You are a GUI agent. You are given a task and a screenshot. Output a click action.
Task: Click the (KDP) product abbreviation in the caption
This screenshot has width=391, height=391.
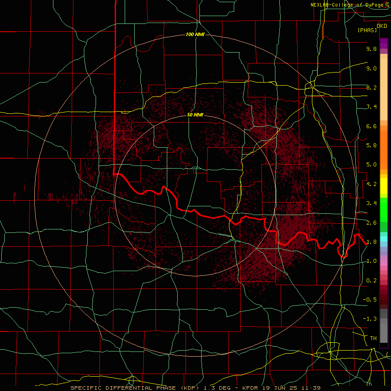[190, 388]
